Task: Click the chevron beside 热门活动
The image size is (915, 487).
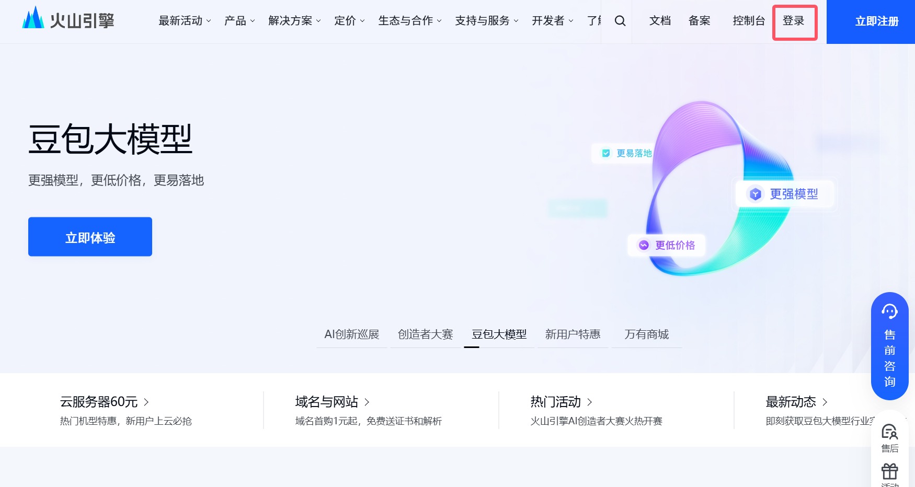Action: click(590, 402)
